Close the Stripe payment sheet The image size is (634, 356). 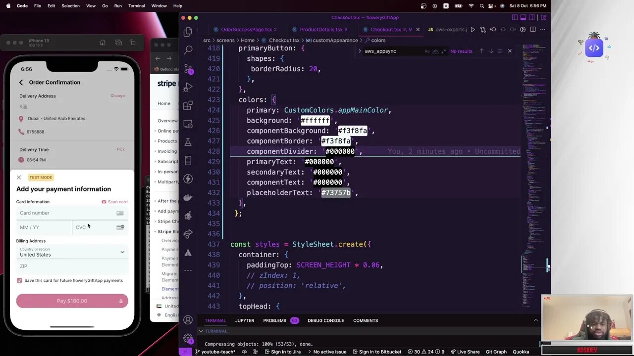[19, 178]
